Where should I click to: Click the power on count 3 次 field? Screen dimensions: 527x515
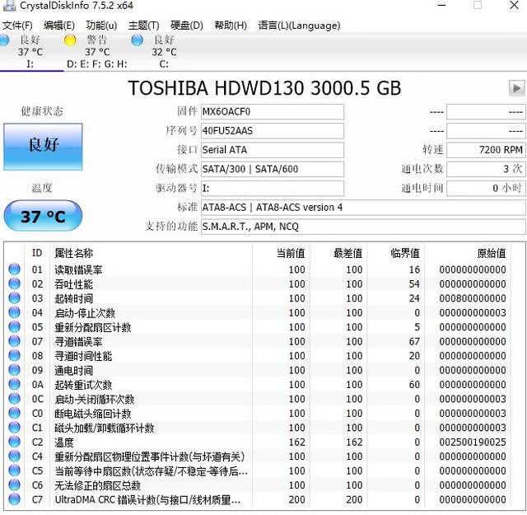[x=486, y=169]
